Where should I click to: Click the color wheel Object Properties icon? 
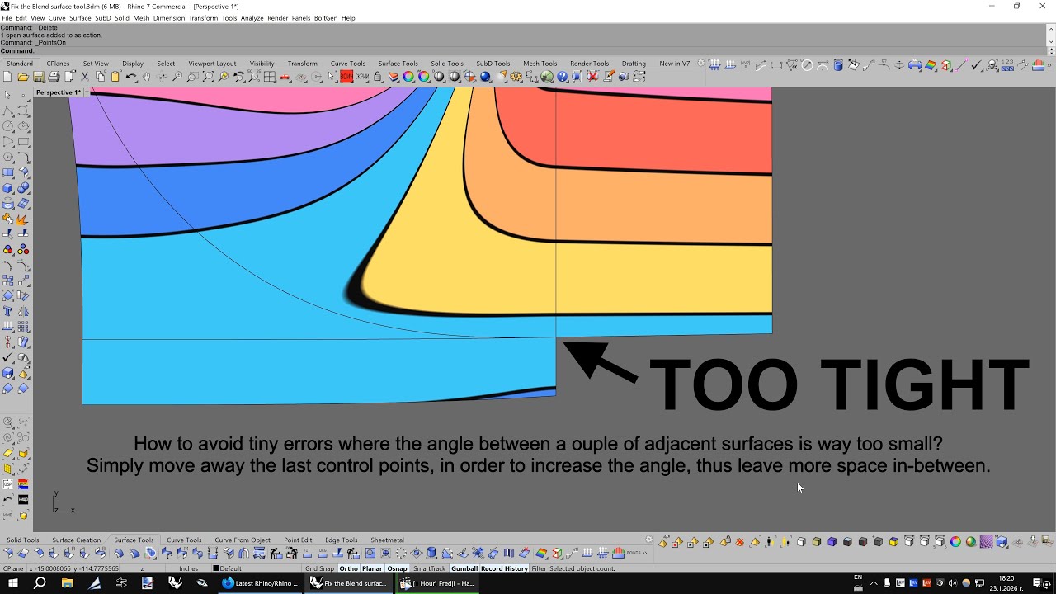tap(408, 77)
